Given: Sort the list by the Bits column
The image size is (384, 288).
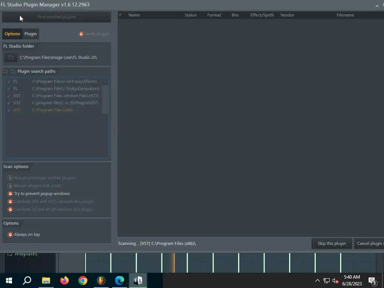Looking at the screenshot, I should click(x=235, y=15).
